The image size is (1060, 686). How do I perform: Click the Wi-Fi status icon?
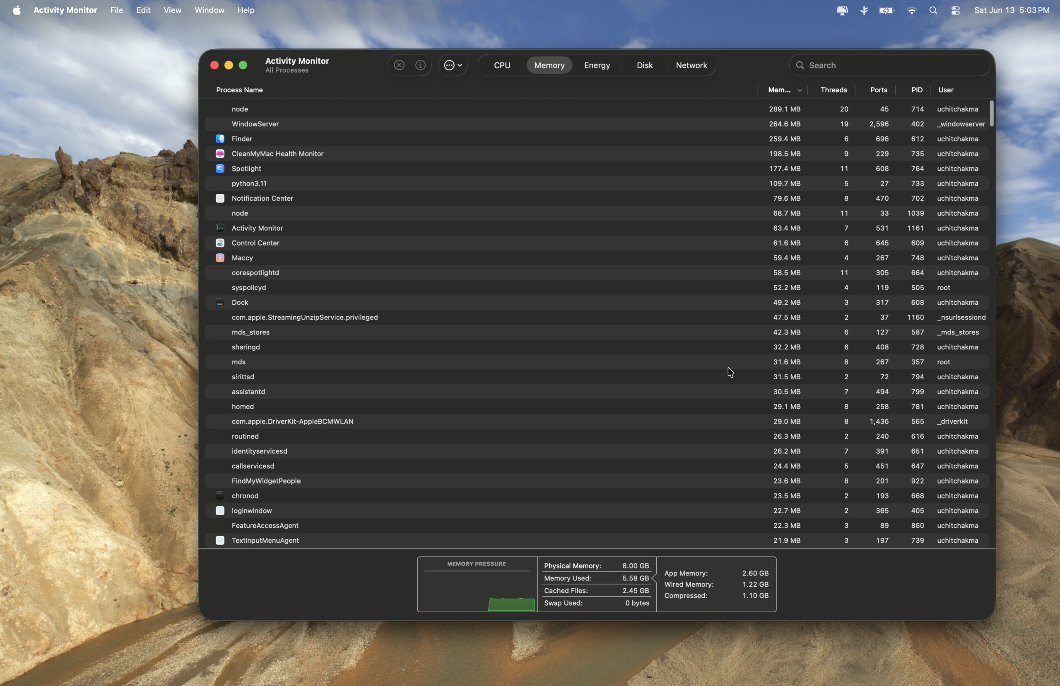(x=912, y=10)
